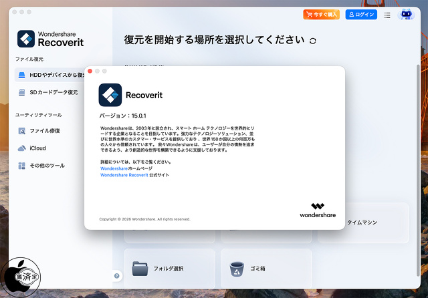Open the Wondershare Recoverit 公式サイト link
This screenshot has height=298, width=428.
pos(134,175)
